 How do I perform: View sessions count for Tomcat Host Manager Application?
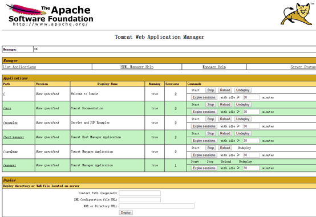[176, 137]
